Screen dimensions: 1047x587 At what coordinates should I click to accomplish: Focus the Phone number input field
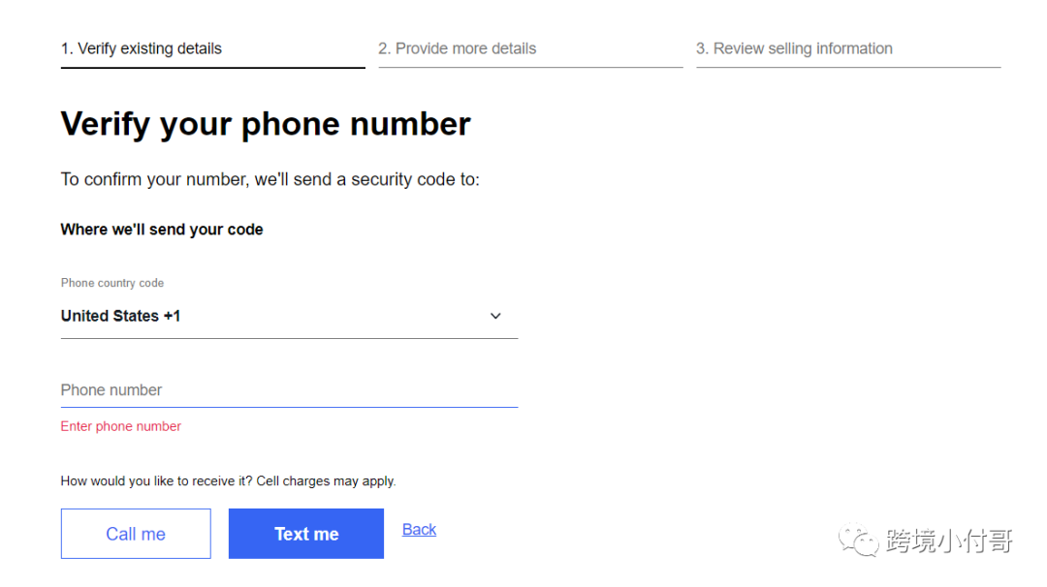point(289,390)
